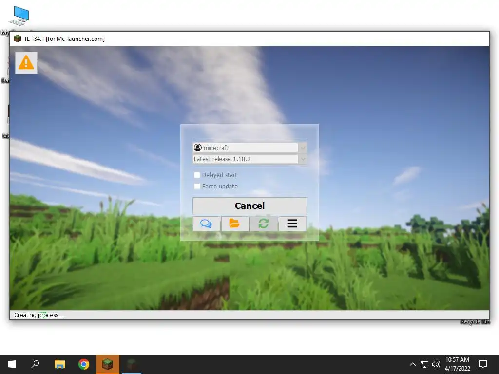Select the My Computer desktop icon
The height and width of the screenshot is (374, 499).
coord(19,16)
